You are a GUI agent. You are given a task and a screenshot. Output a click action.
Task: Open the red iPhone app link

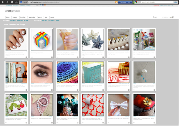point(157,5)
